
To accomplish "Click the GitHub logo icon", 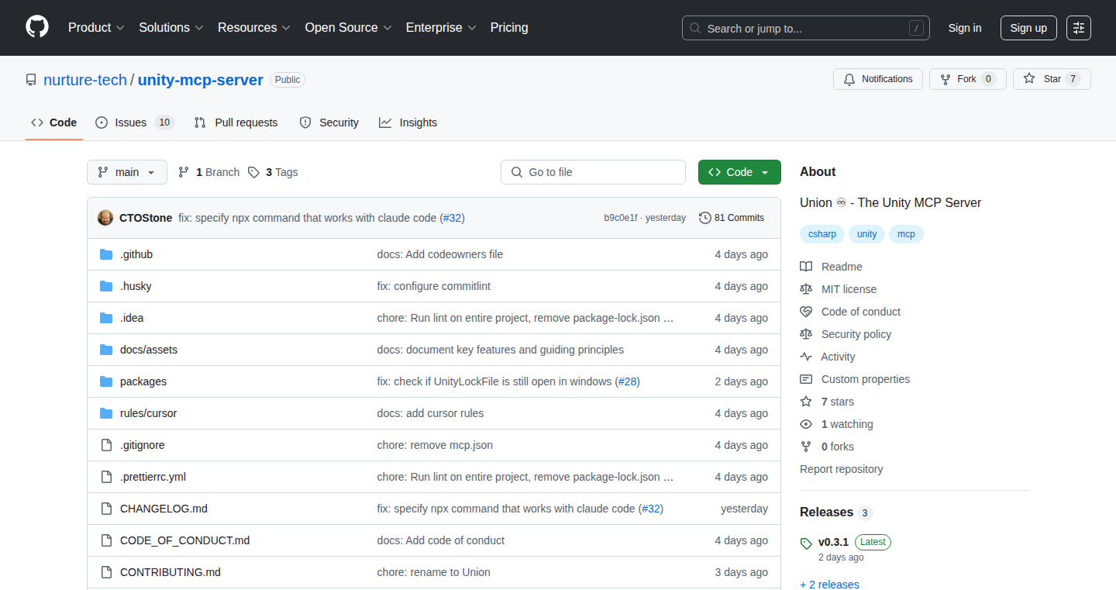I will tap(37, 27).
